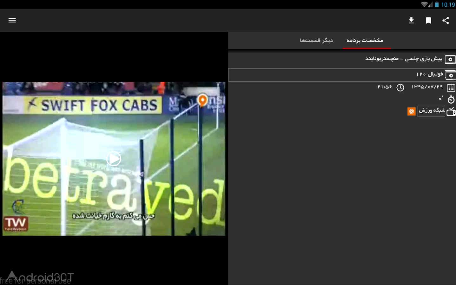Screen dimensions: 456x285
Task: Tap the calendar icon next to the date
Action: tap(451, 87)
